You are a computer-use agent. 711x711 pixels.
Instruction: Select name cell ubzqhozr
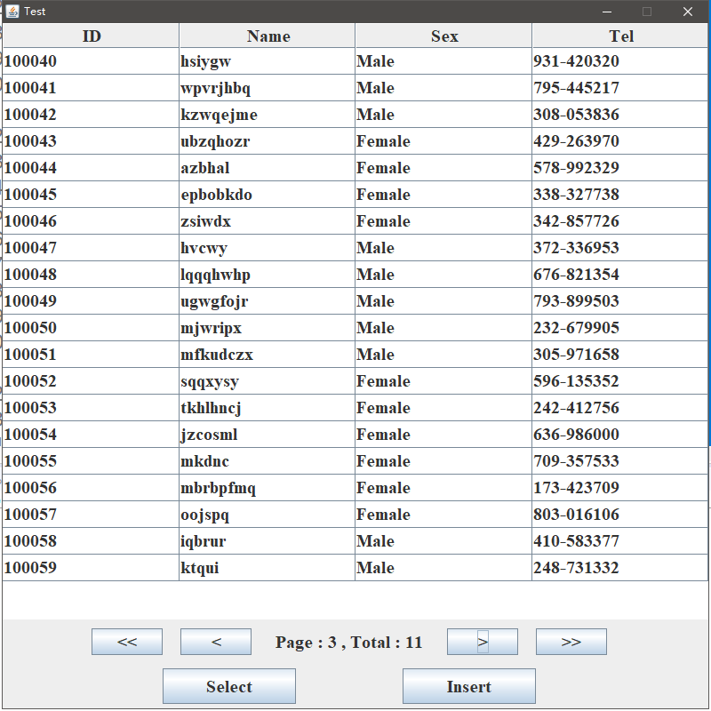coord(268,141)
